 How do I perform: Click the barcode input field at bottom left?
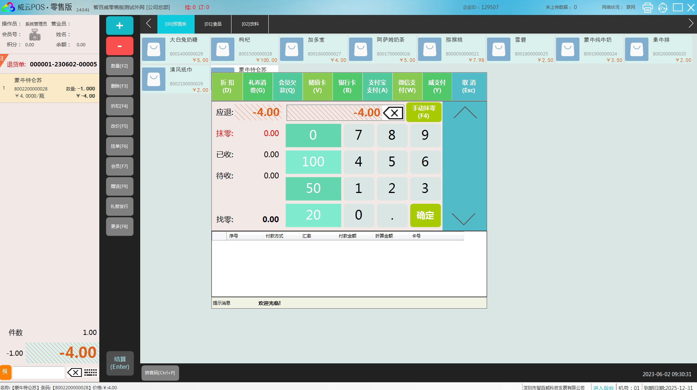(39, 372)
